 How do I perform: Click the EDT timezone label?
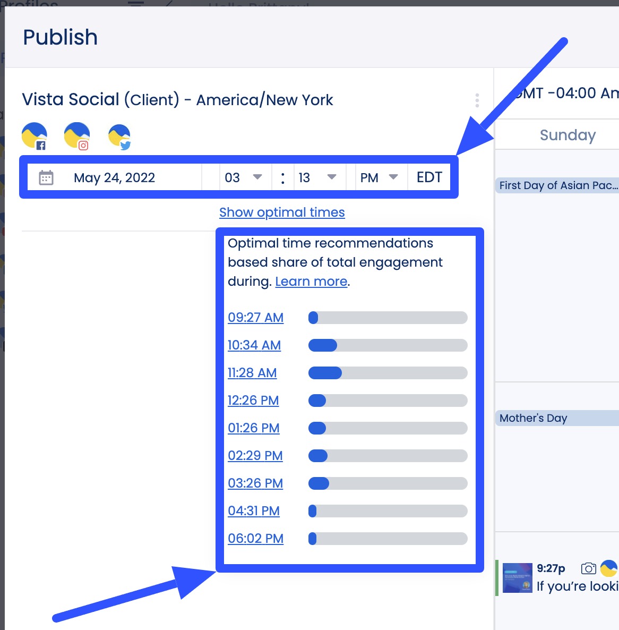[428, 177]
